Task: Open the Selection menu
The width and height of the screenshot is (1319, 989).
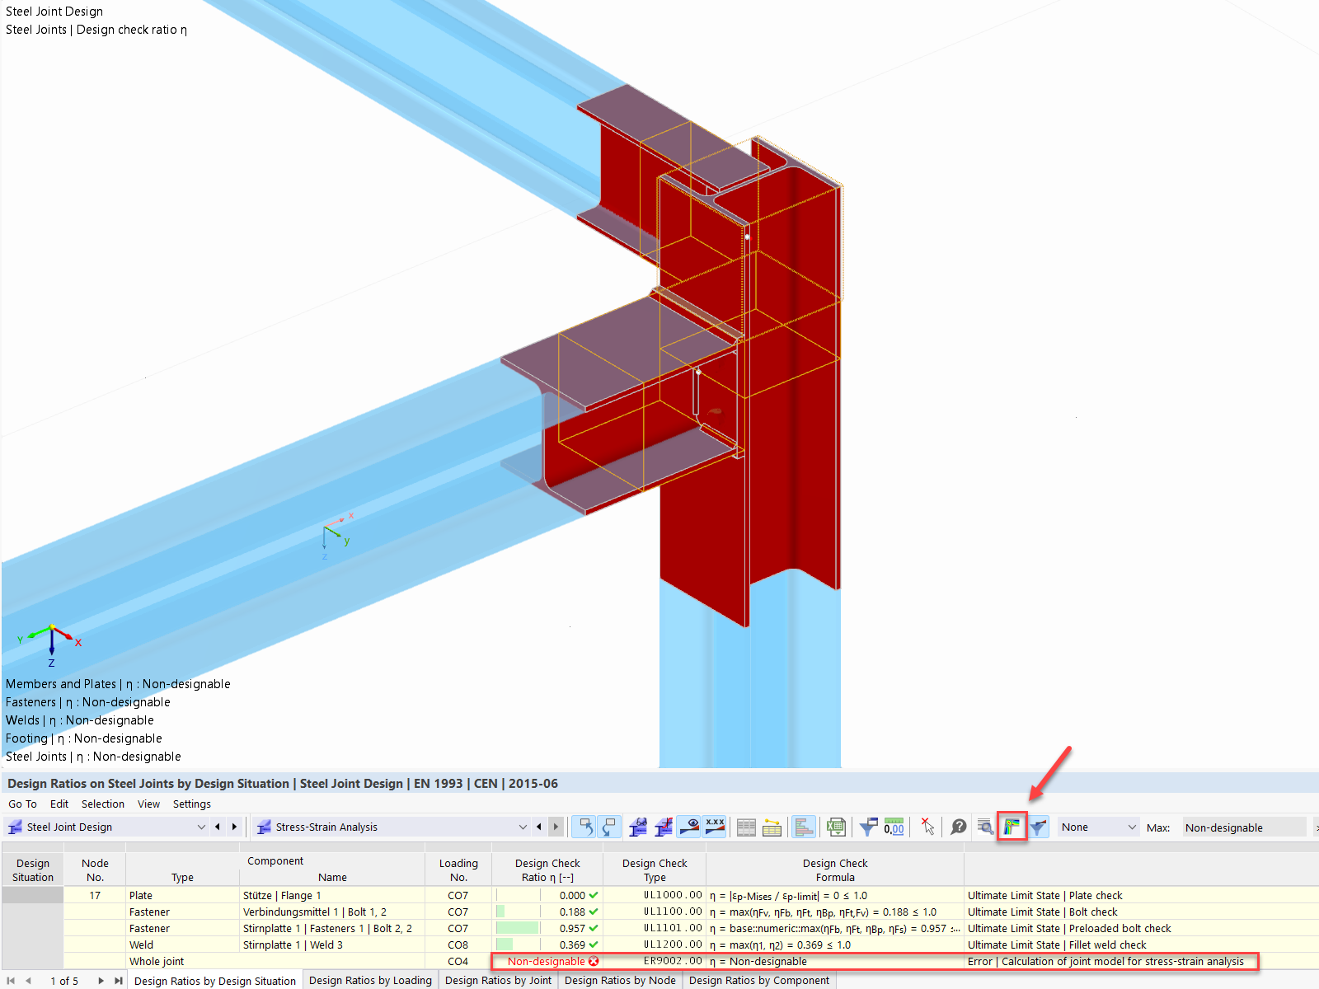Action: (x=103, y=804)
